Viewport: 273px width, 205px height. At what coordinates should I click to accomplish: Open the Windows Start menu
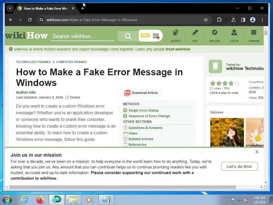pyautogui.click(x=7, y=200)
